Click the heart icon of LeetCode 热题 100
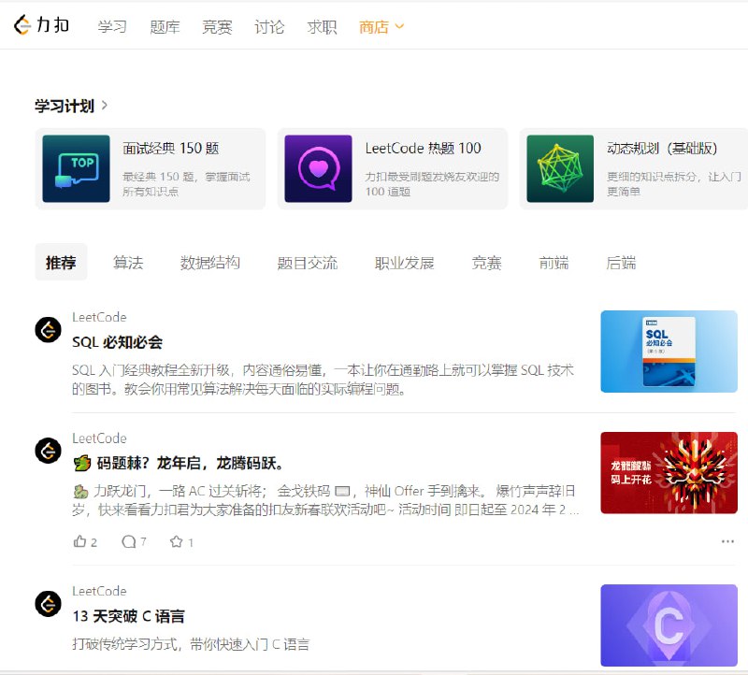Viewport: 748px width, 675px height. tap(318, 168)
